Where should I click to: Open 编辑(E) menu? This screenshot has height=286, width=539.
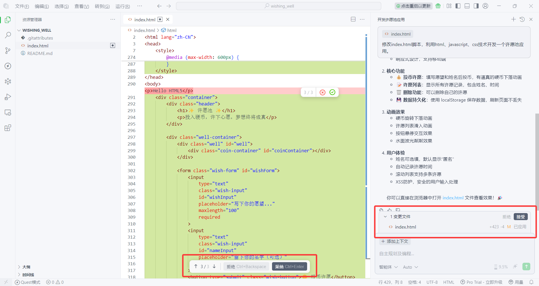point(42,6)
